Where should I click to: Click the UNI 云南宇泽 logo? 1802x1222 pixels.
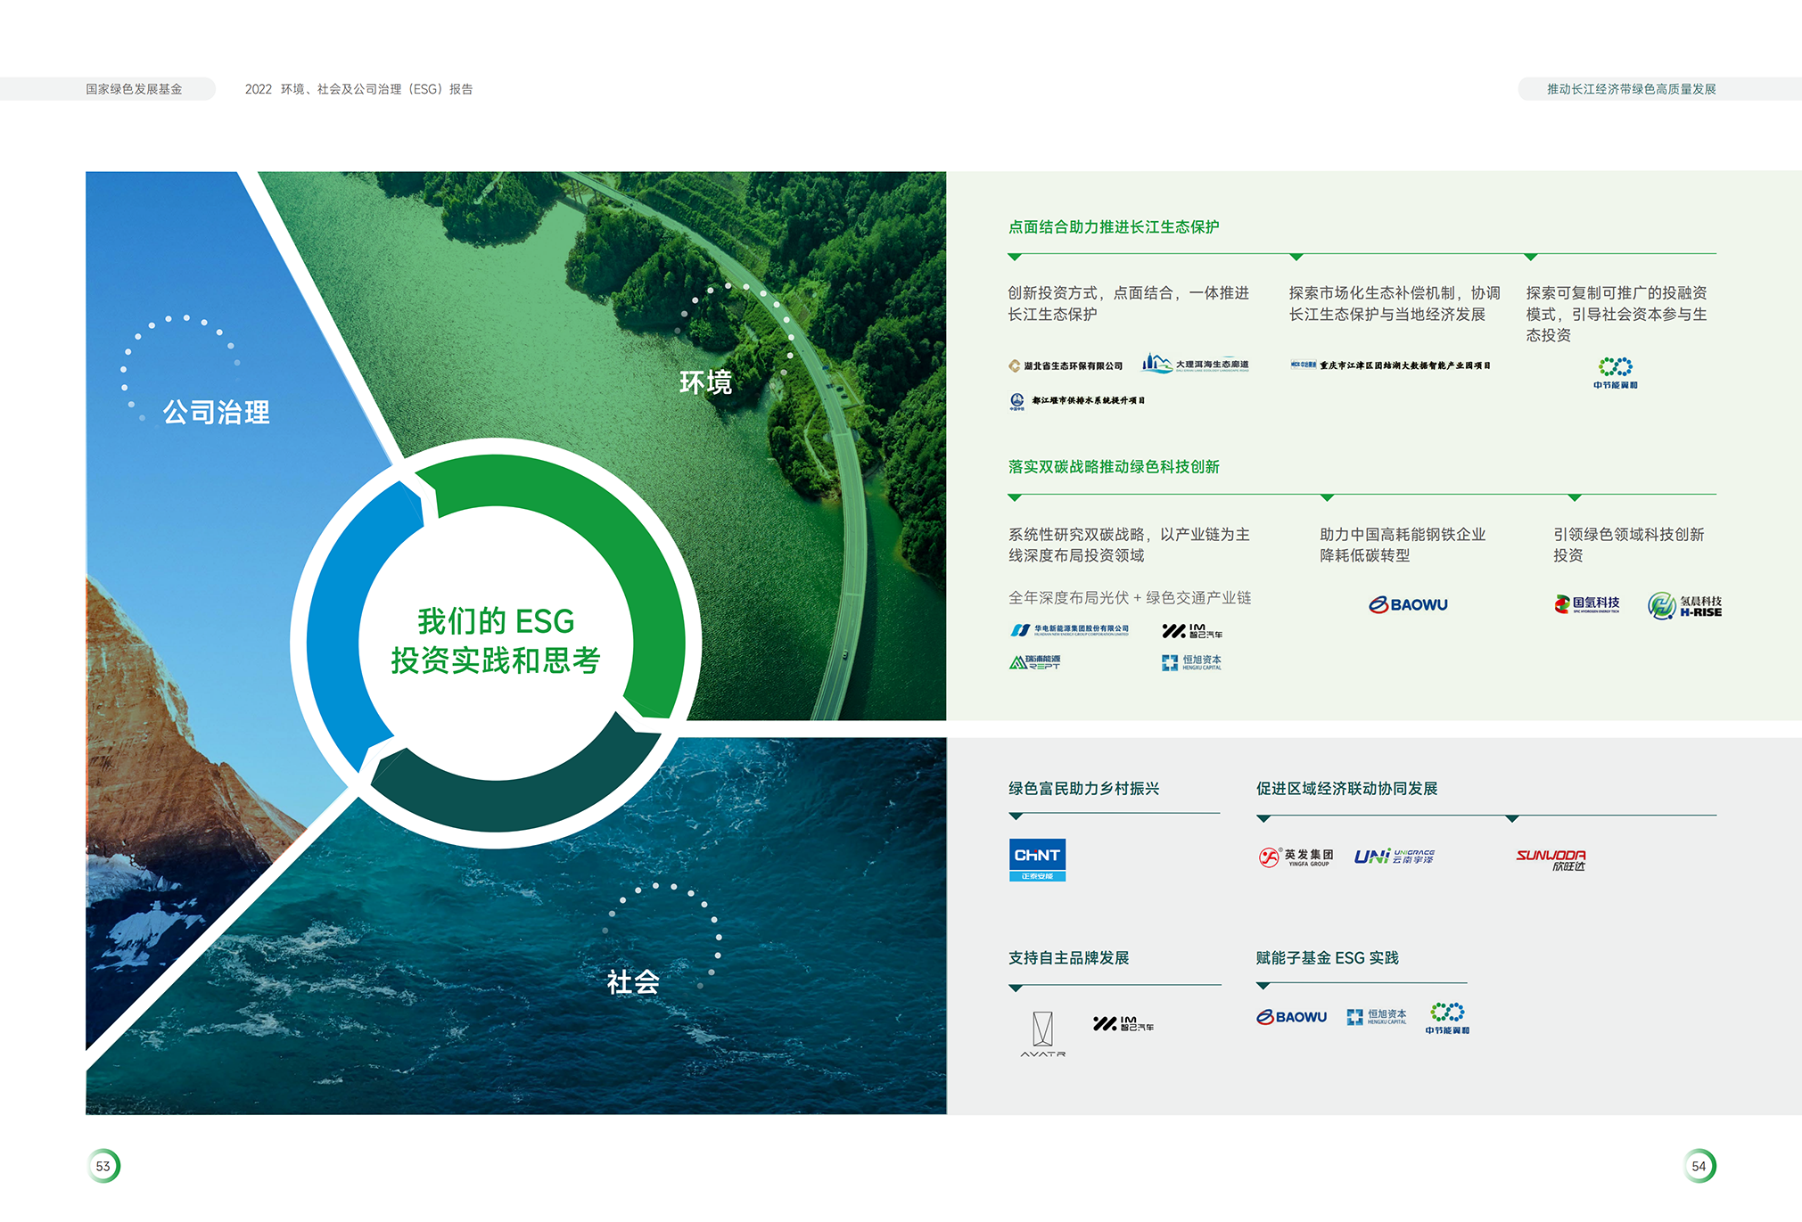(1394, 857)
